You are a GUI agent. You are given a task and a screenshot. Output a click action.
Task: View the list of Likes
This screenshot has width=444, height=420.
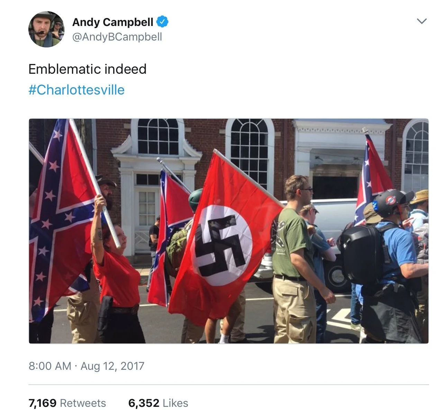coord(175,403)
